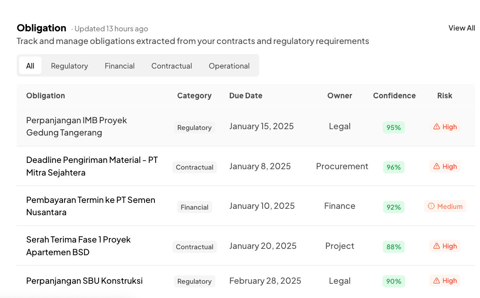Open the View All link
Screen dimensions: 480x298
[461, 28]
